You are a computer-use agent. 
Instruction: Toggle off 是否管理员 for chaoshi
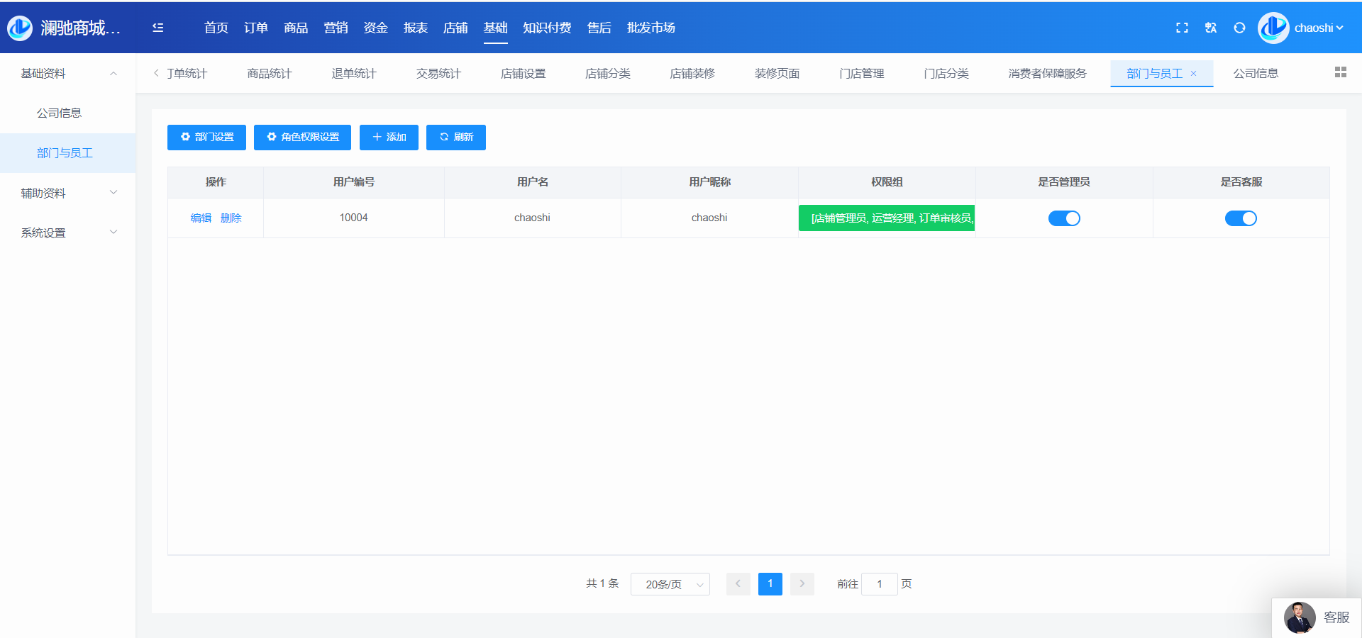point(1063,218)
